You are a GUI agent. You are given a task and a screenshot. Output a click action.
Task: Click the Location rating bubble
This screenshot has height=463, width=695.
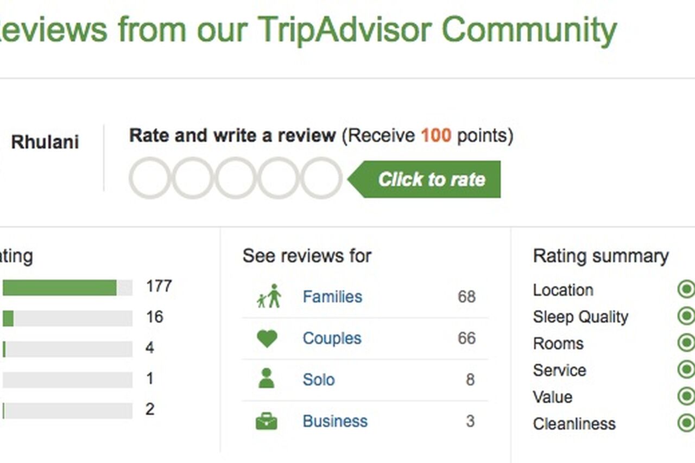tap(687, 289)
